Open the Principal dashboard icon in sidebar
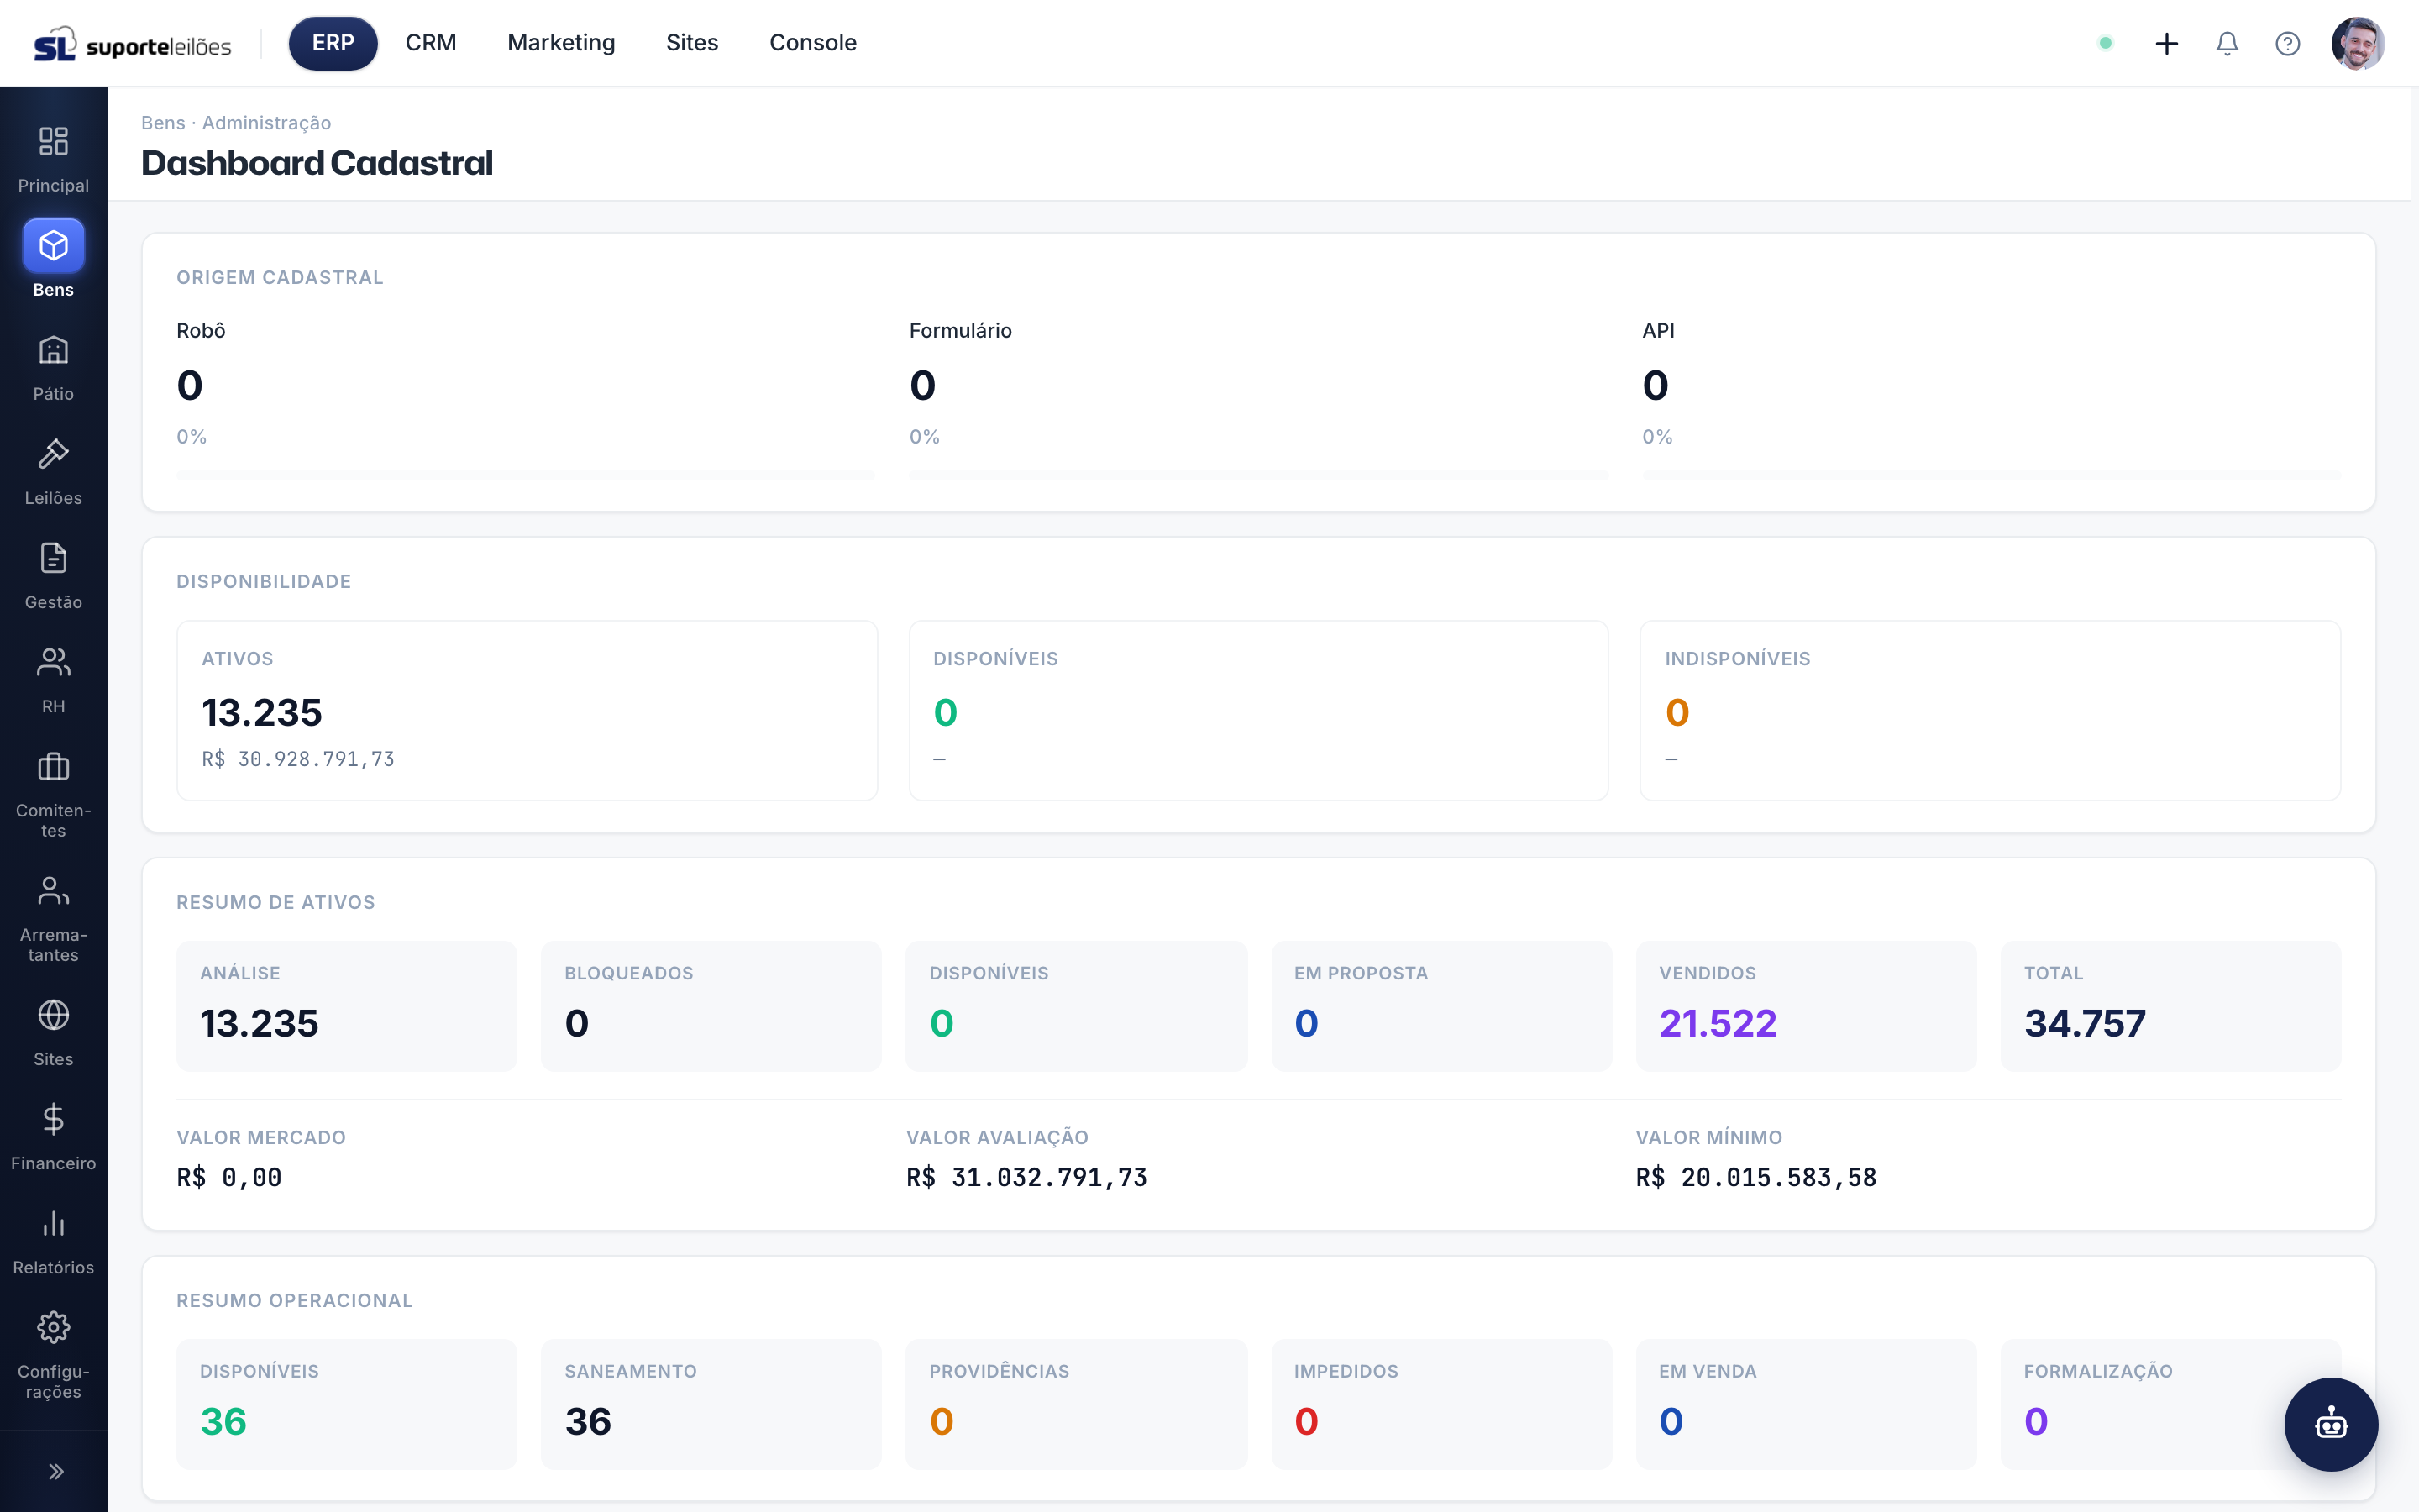The image size is (2419, 1512). pos(53,141)
